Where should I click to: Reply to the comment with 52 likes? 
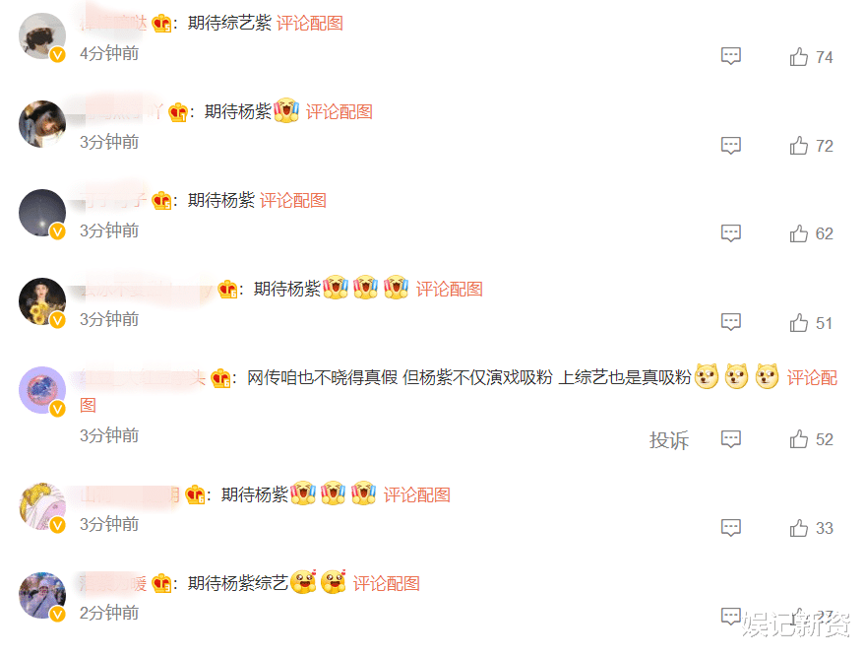coord(731,439)
